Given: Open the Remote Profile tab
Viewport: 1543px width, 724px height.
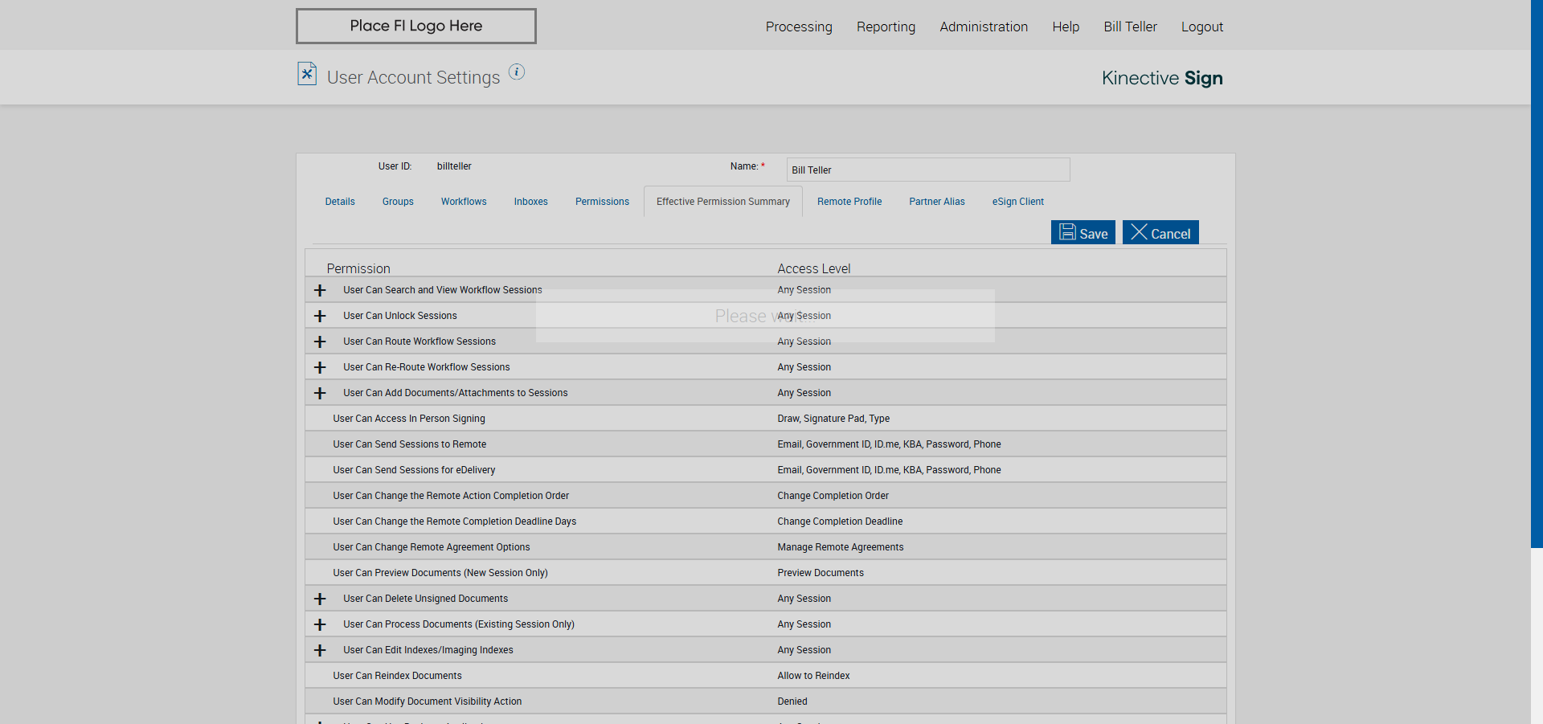Looking at the screenshot, I should point(849,202).
